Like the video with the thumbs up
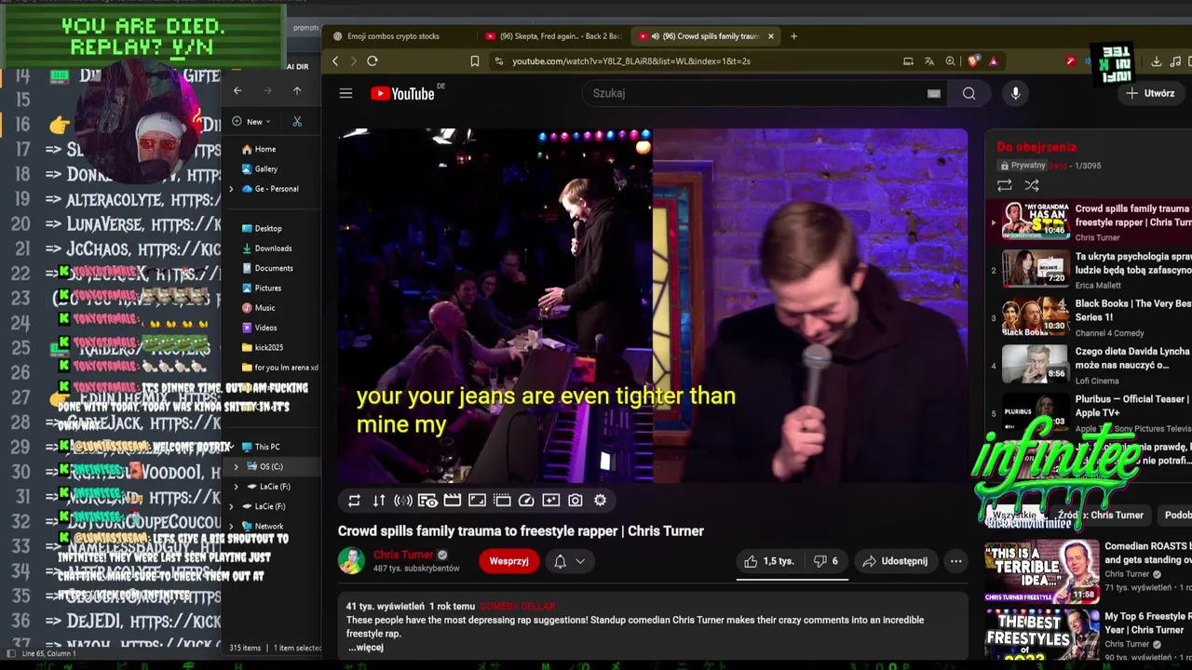Screen dimensions: 1192x670 (769, 561)
